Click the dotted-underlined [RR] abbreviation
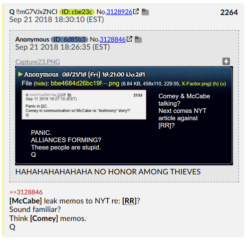The height and width of the screenshot is (240, 247). point(129,201)
